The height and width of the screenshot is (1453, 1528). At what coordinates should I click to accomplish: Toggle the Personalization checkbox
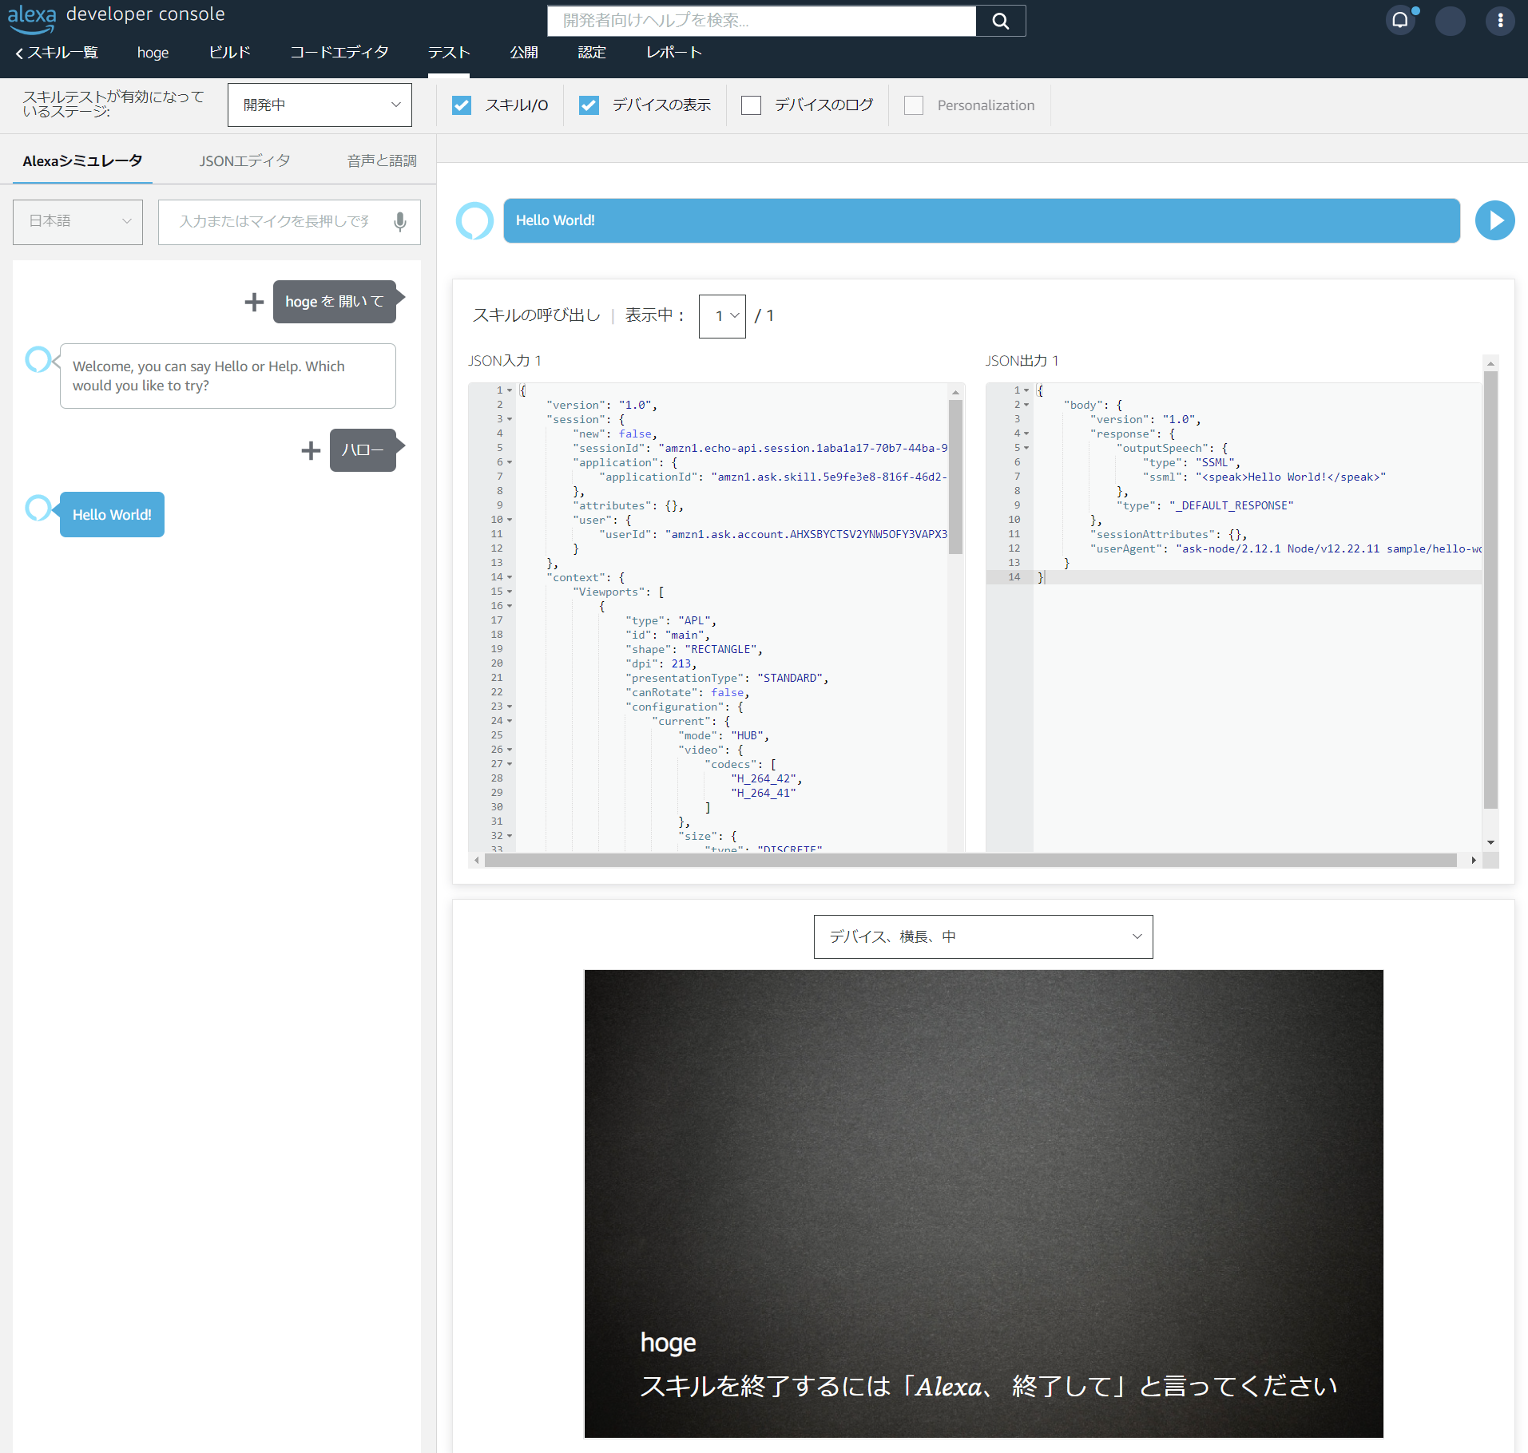[x=914, y=105]
